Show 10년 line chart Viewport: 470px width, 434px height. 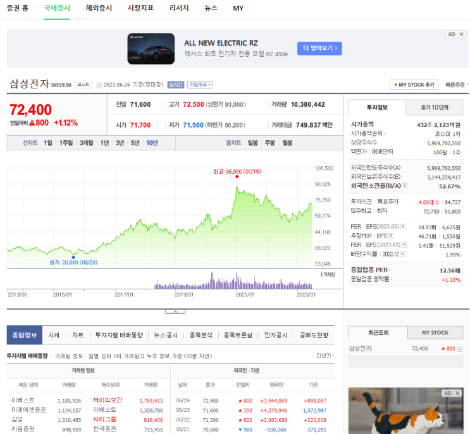point(152,143)
